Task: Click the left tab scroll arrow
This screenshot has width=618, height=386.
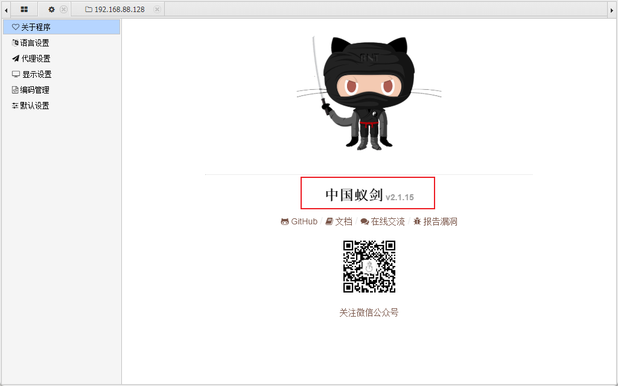Action: tap(6, 10)
